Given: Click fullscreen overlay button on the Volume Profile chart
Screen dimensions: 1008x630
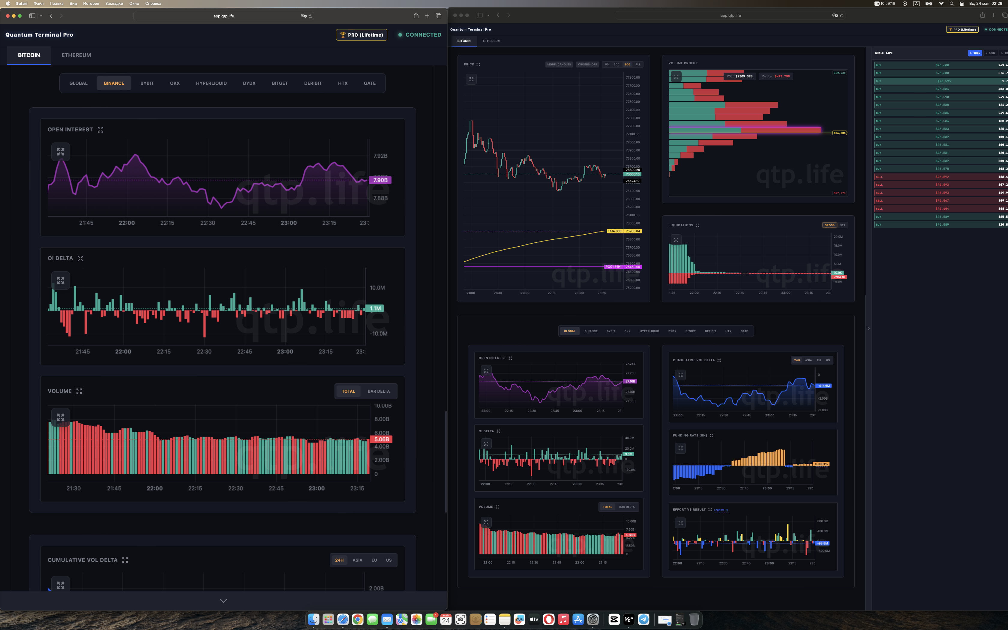Looking at the screenshot, I should [x=676, y=77].
